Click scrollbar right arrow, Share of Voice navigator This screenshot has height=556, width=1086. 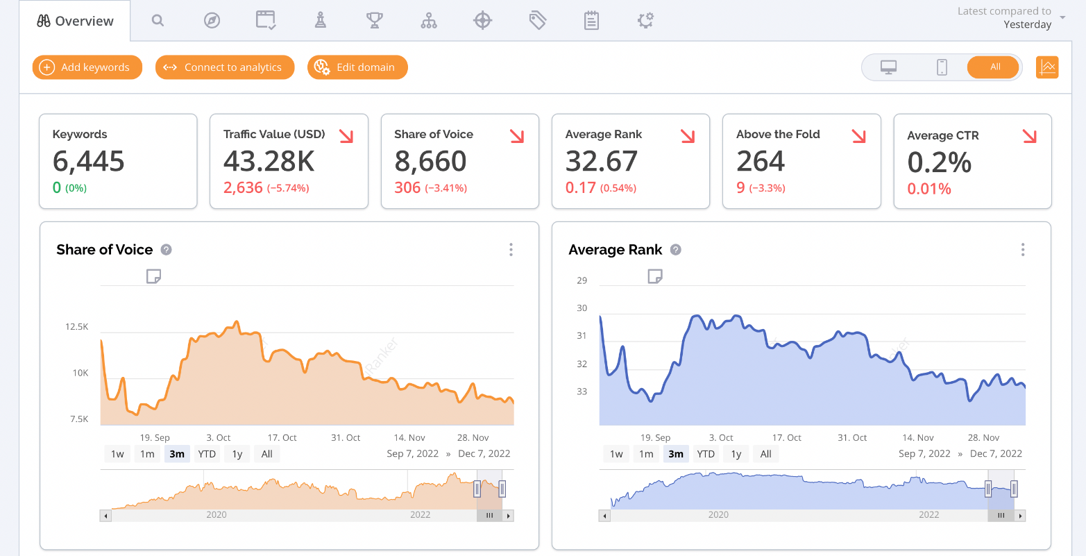tap(509, 516)
